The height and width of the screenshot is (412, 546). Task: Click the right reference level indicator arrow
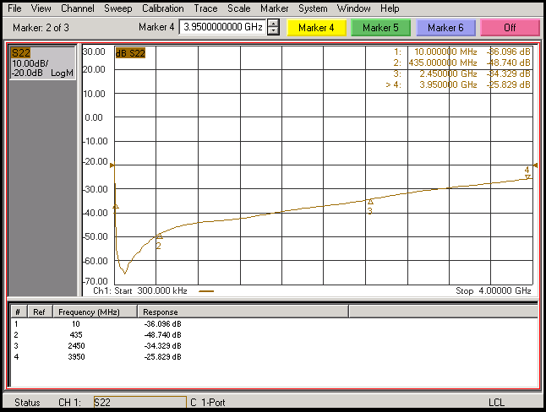[535, 165]
